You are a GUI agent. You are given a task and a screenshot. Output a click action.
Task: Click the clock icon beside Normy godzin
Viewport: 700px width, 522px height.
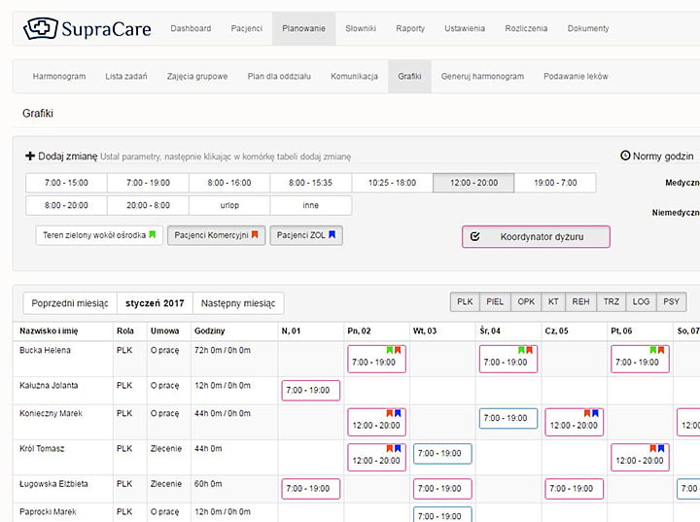coord(625,156)
